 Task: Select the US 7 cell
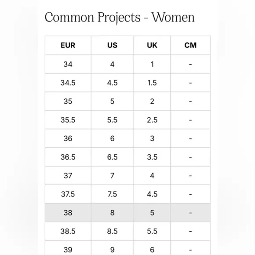(113, 175)
